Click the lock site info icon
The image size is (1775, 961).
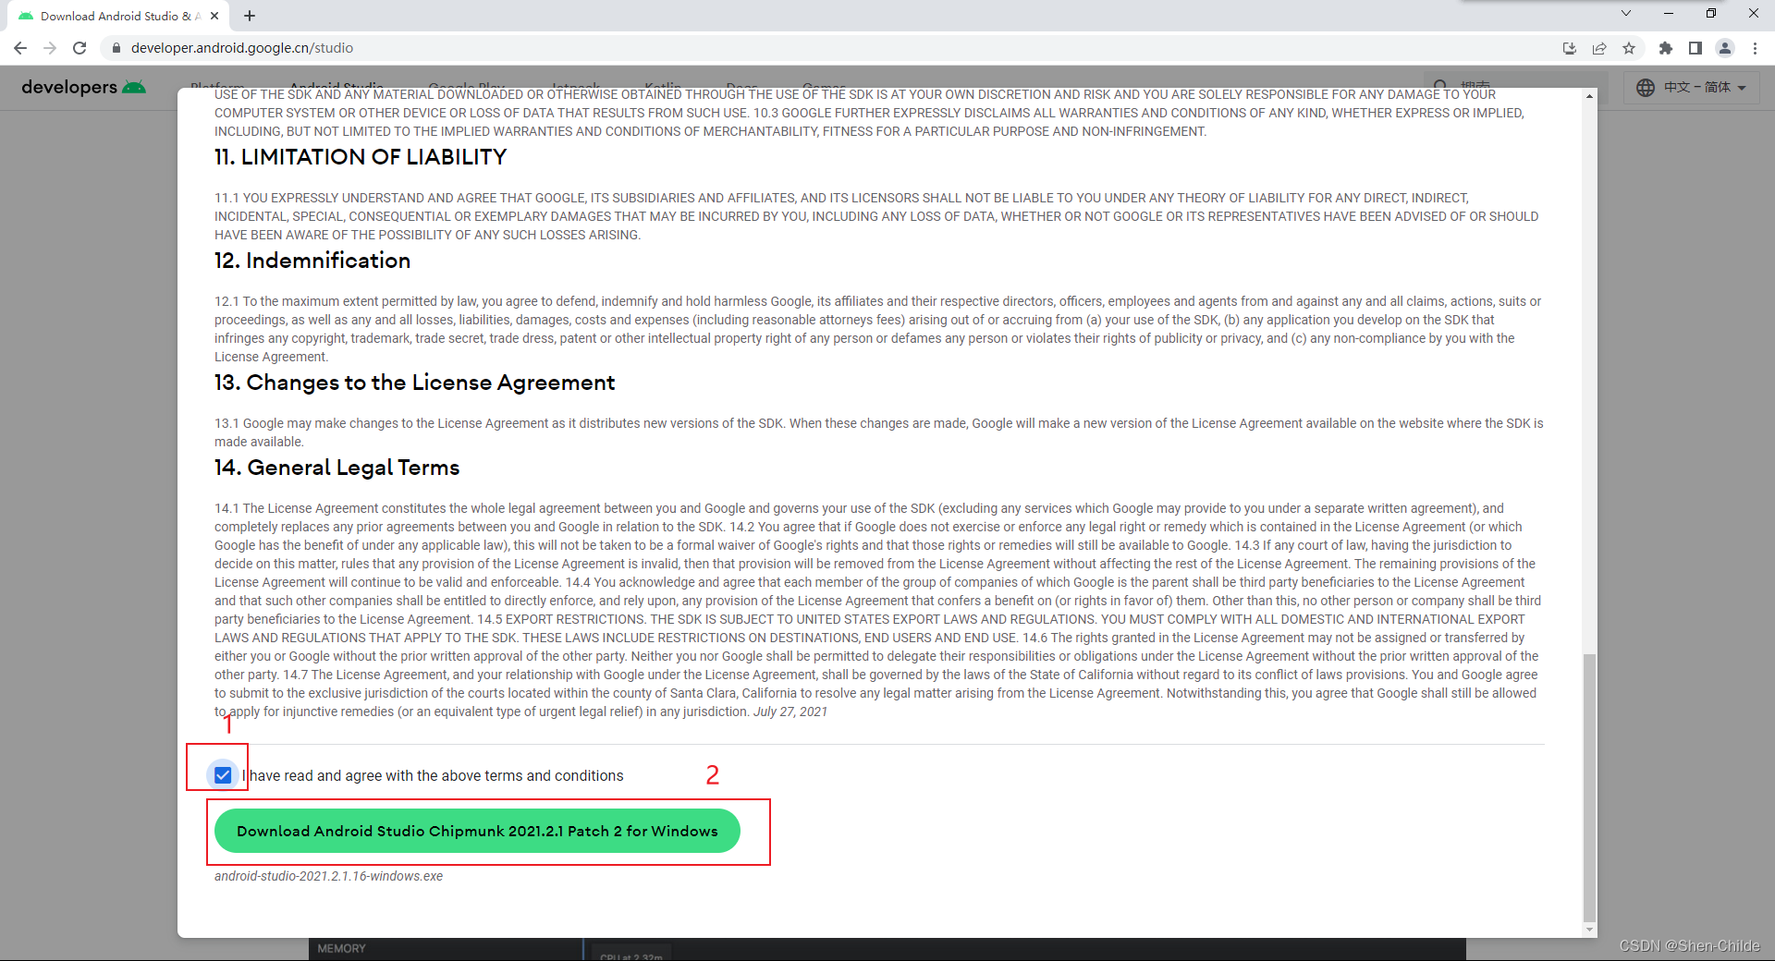tap(116, 48)
